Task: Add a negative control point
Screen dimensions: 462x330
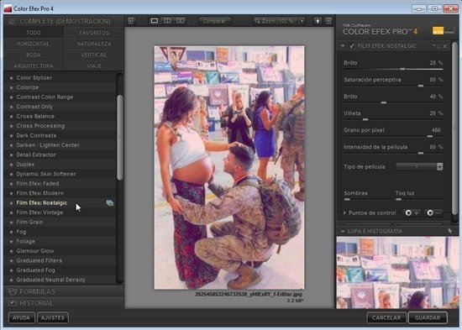Action: (x=433, y=212)
